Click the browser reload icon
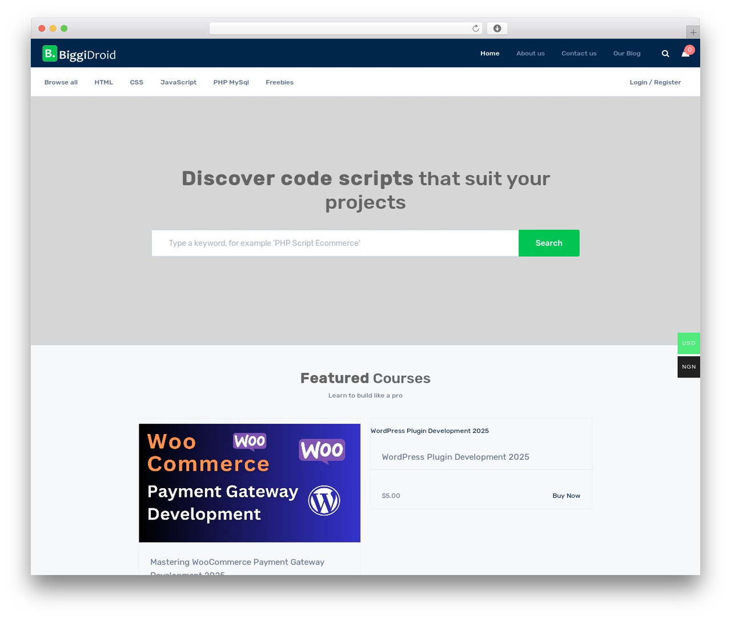 (x=476, y=29)
